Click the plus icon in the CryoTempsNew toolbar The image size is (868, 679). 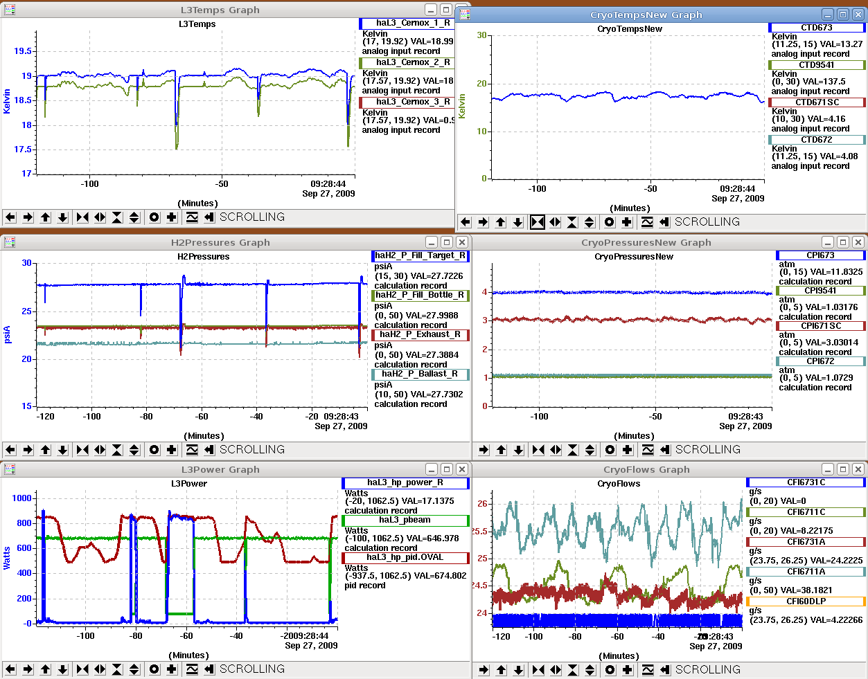click(627, 222)
